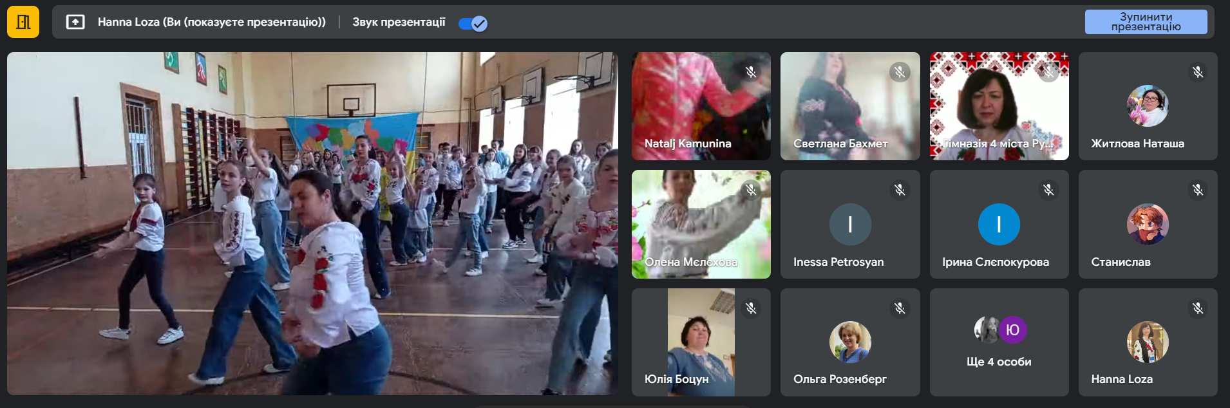Click muted mic icon on Ірина Слєпокурова tile
The height and width of the screenshot is (408, 1230).
tap(1048, 190)
